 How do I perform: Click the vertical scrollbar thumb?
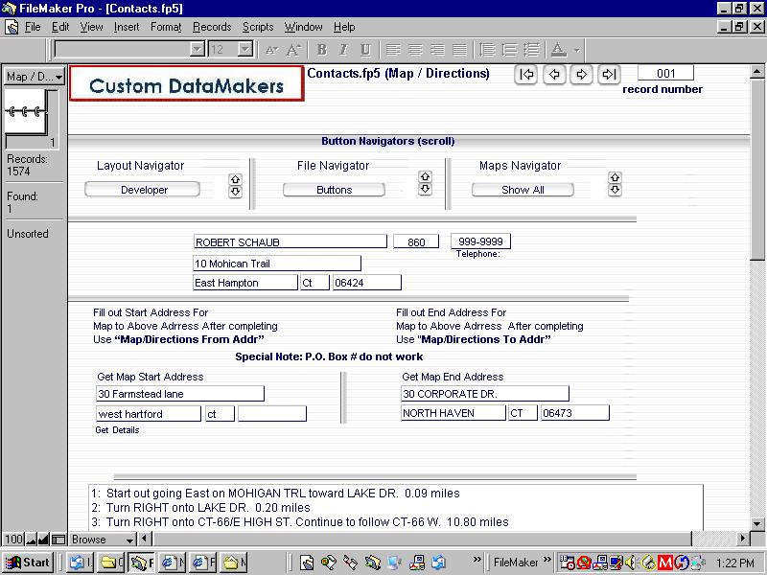coord(756,169)
